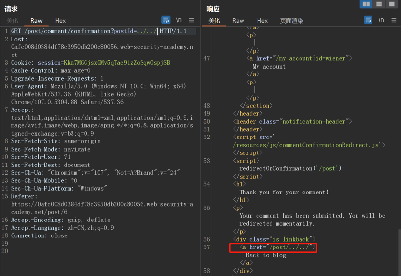The height and width of the screenshot is (276, 401).
Task: Click Sec-Ch-Ua-Mobile: ?0 line
Action: (x=44, y=180)
